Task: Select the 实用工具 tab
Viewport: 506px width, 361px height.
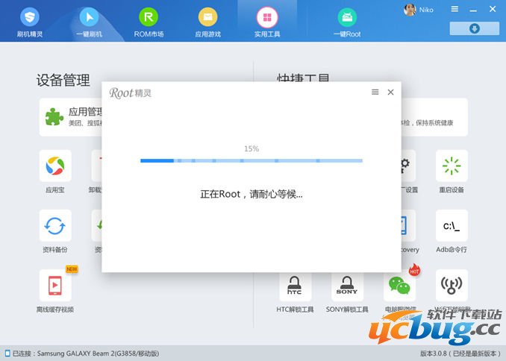Action: coord(267,22)
